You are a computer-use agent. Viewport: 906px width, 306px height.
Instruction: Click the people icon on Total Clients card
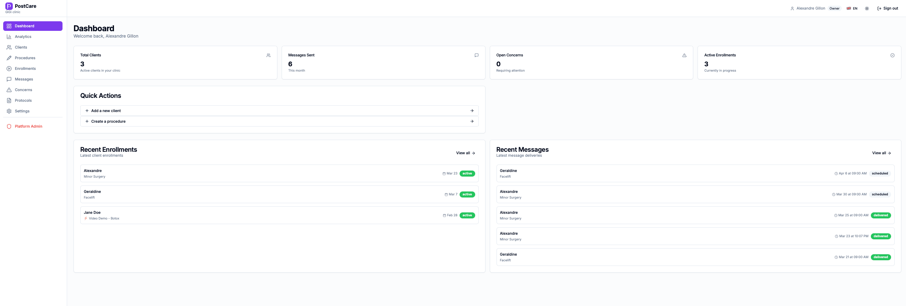[268, 55]
